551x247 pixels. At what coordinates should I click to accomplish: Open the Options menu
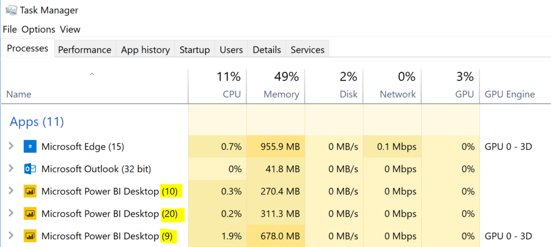[38, 30]
